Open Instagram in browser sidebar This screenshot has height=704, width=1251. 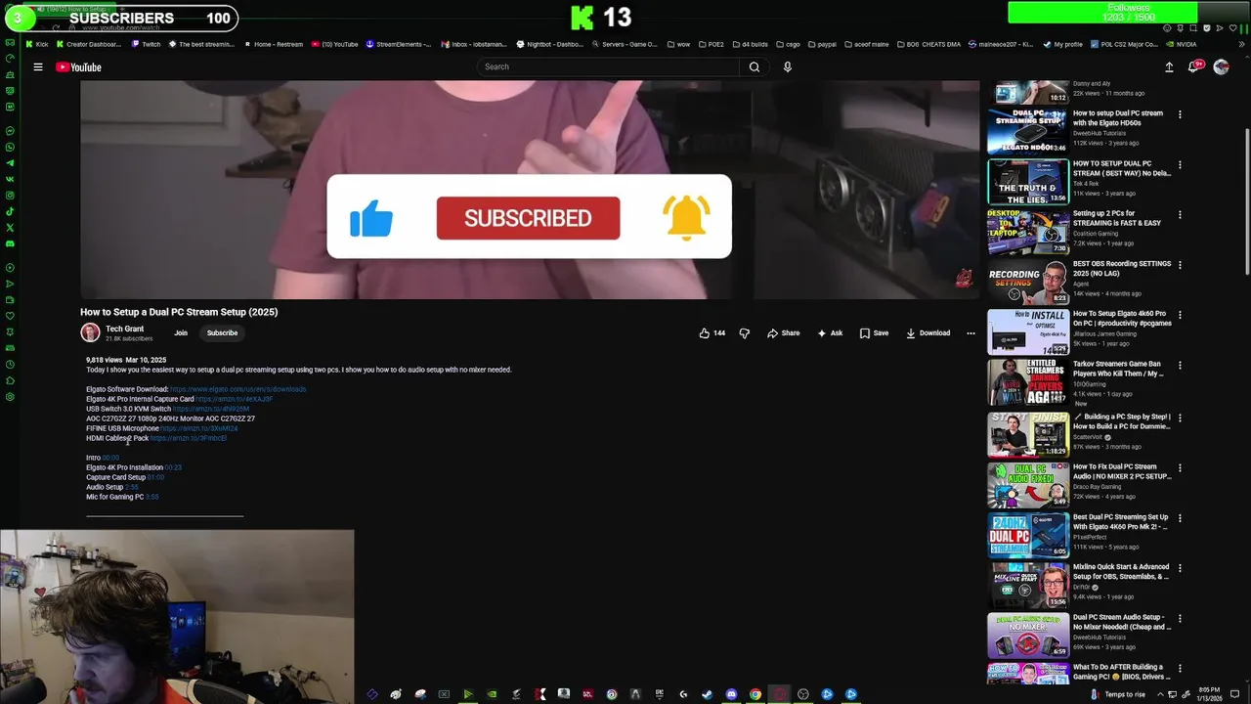tap(10, 196)
